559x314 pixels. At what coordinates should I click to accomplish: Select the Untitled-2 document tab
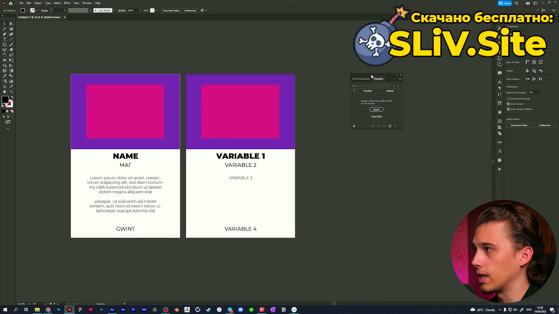39,17
